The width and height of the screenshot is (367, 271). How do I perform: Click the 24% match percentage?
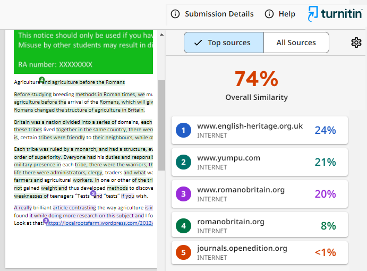pyautogui.click(x=325, y=130)
